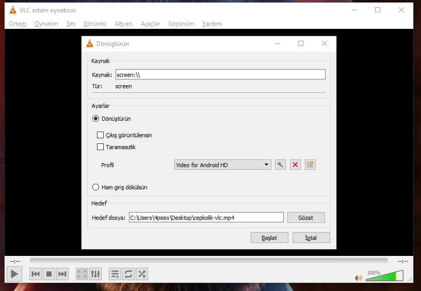Viewport: 421px width, 291px height.
Task: Open the Altyazı menu
Action: pos(123,24)
